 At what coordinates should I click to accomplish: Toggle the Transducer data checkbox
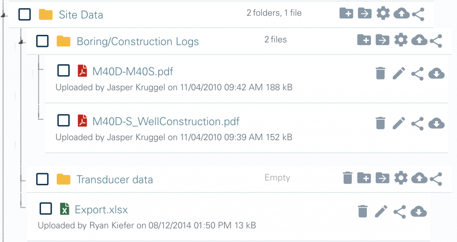click(x=42, y=179)
